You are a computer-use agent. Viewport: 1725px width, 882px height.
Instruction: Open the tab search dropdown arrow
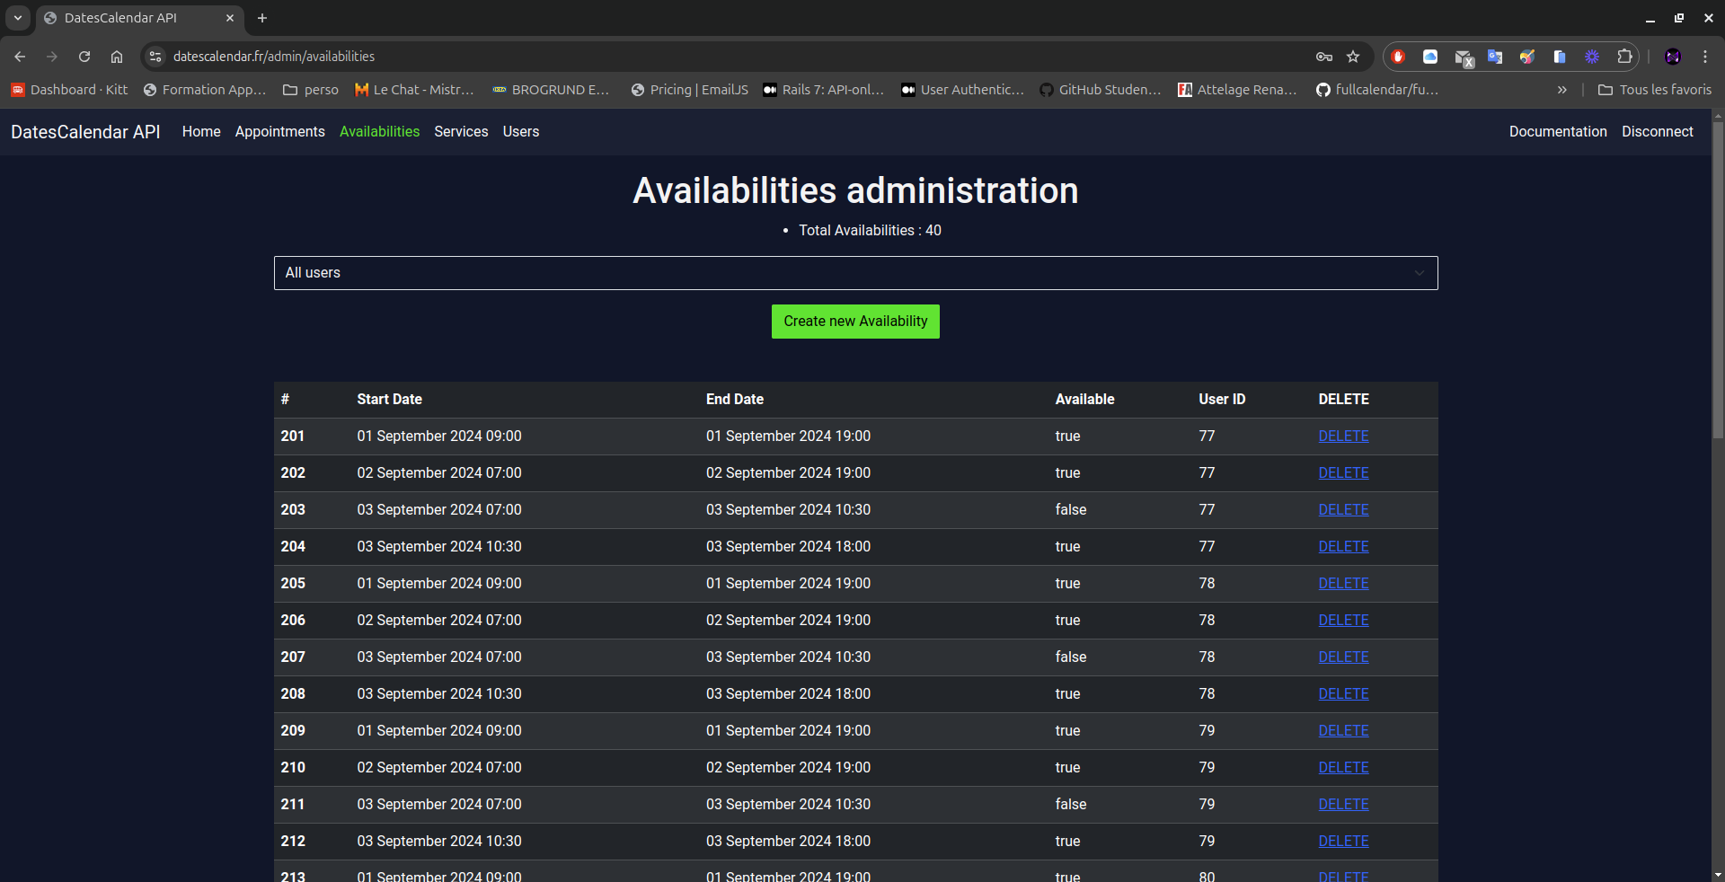pos(18,18)
